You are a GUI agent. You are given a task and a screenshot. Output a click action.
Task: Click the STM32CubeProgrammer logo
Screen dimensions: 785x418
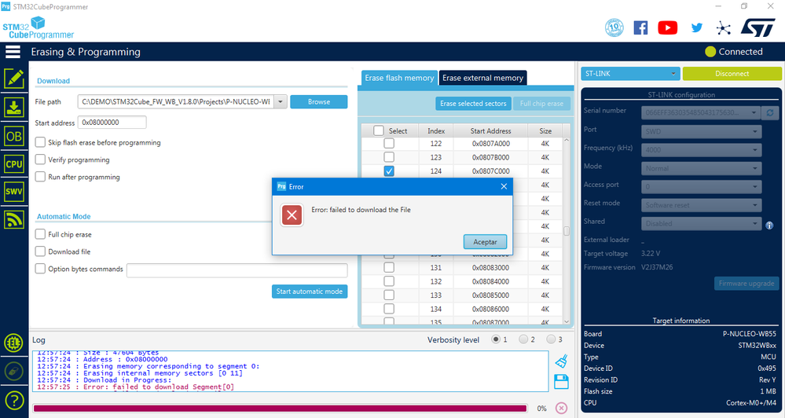[x=39, y=27]
